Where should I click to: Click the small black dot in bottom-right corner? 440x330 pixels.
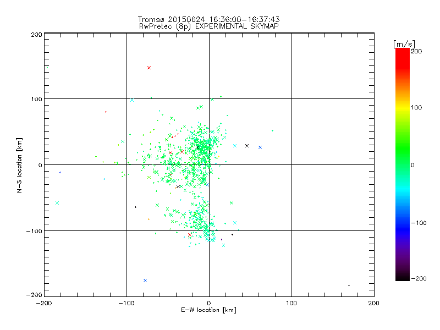[349, 285]
